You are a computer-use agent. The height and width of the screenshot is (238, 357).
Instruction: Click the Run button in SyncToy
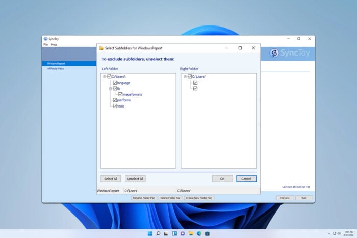tap(304, 198)
